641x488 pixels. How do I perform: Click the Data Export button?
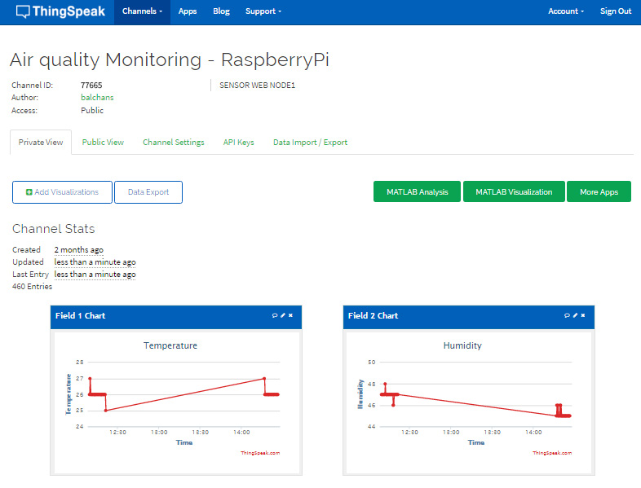(148, 192)
